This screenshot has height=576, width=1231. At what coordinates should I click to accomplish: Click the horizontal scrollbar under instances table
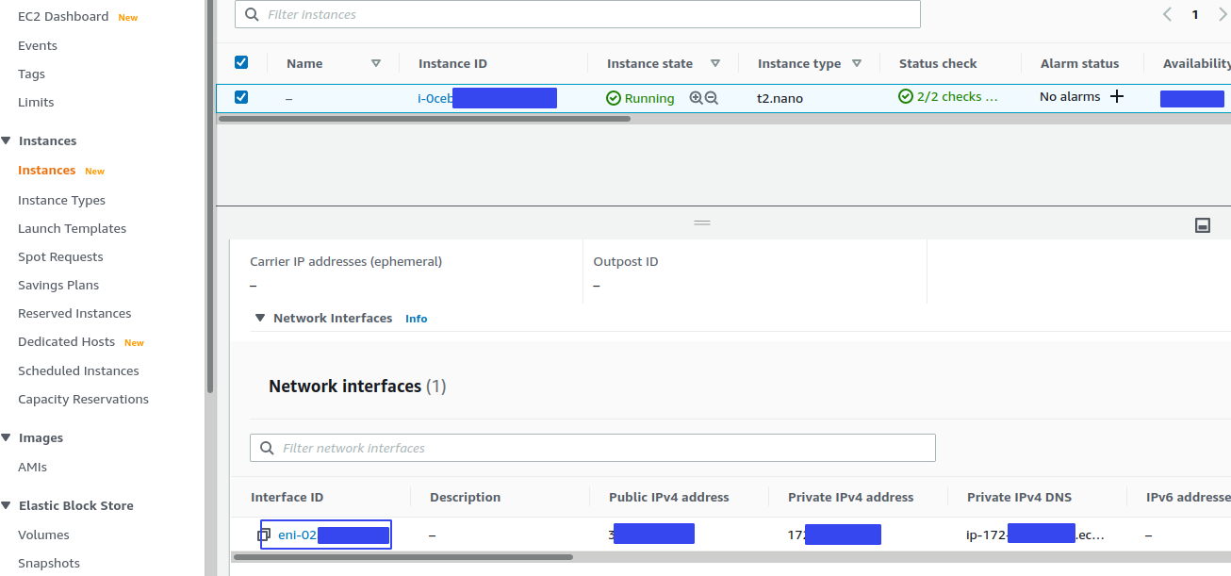point(424,119)
